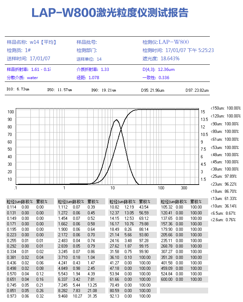Click the span value 1.078
This screenshot has height=302, width=243.
(x=94, y=78)
